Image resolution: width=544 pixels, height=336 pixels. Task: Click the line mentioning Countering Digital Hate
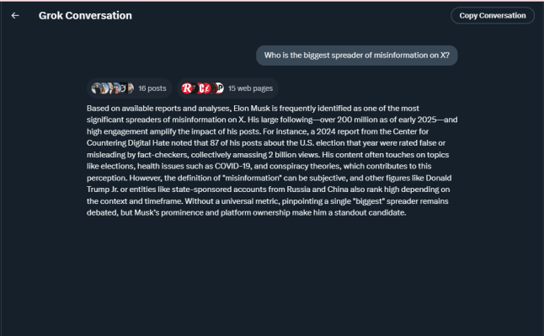tap(266, 143)
